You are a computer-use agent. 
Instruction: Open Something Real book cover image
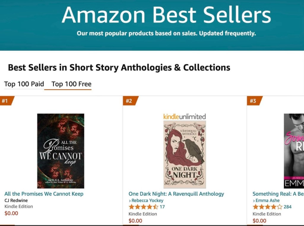(294, 151)
